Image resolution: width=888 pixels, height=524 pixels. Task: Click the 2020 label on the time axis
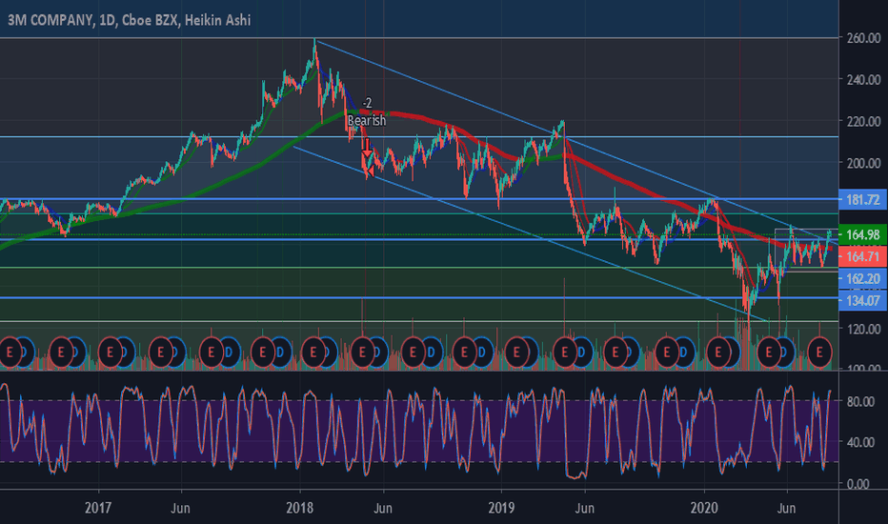coord(704,508)
